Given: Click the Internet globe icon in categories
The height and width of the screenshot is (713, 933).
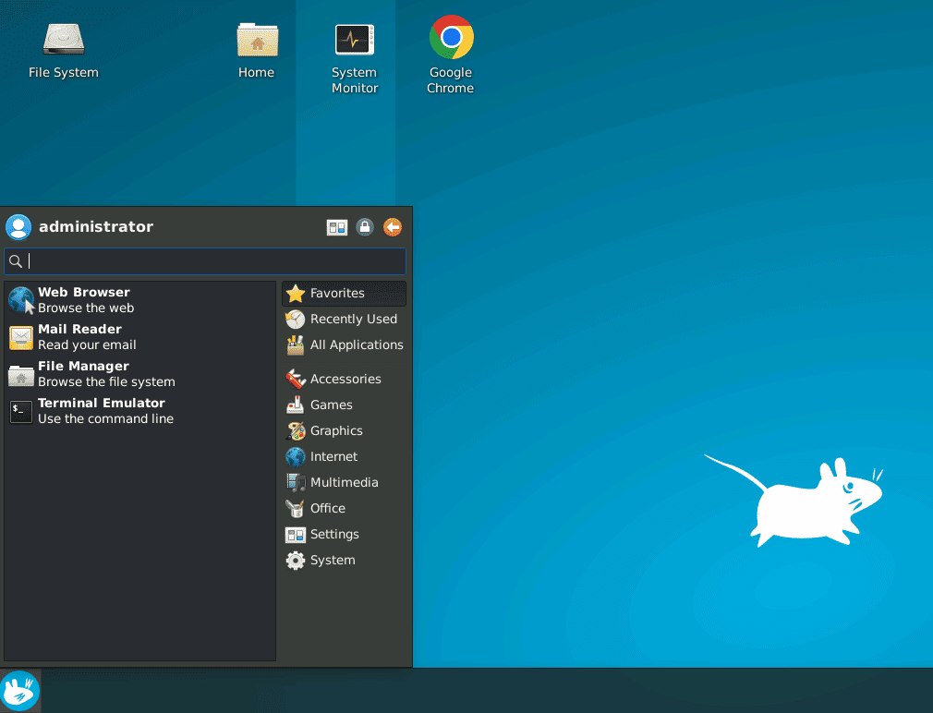Looking at the screenshot, I should [x=295, y=456].
